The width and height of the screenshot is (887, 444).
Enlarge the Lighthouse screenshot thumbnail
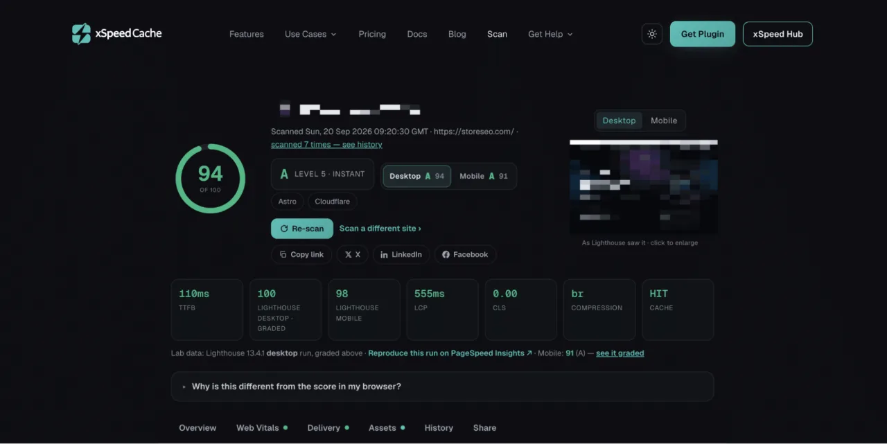pos(644,187)
